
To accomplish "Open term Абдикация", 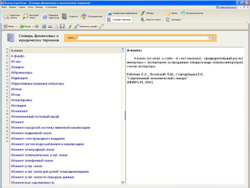I will [19, 78].
